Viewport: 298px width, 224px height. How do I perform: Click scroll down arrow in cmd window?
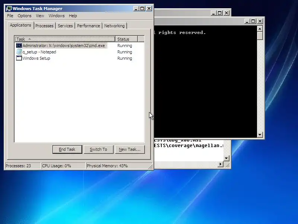(260, 135)
